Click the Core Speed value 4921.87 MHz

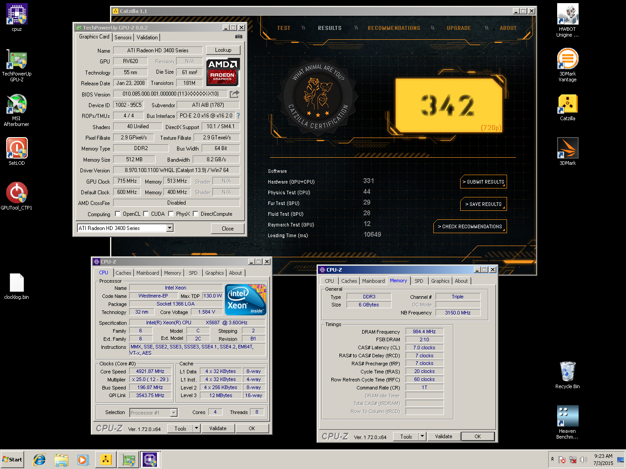150,371
